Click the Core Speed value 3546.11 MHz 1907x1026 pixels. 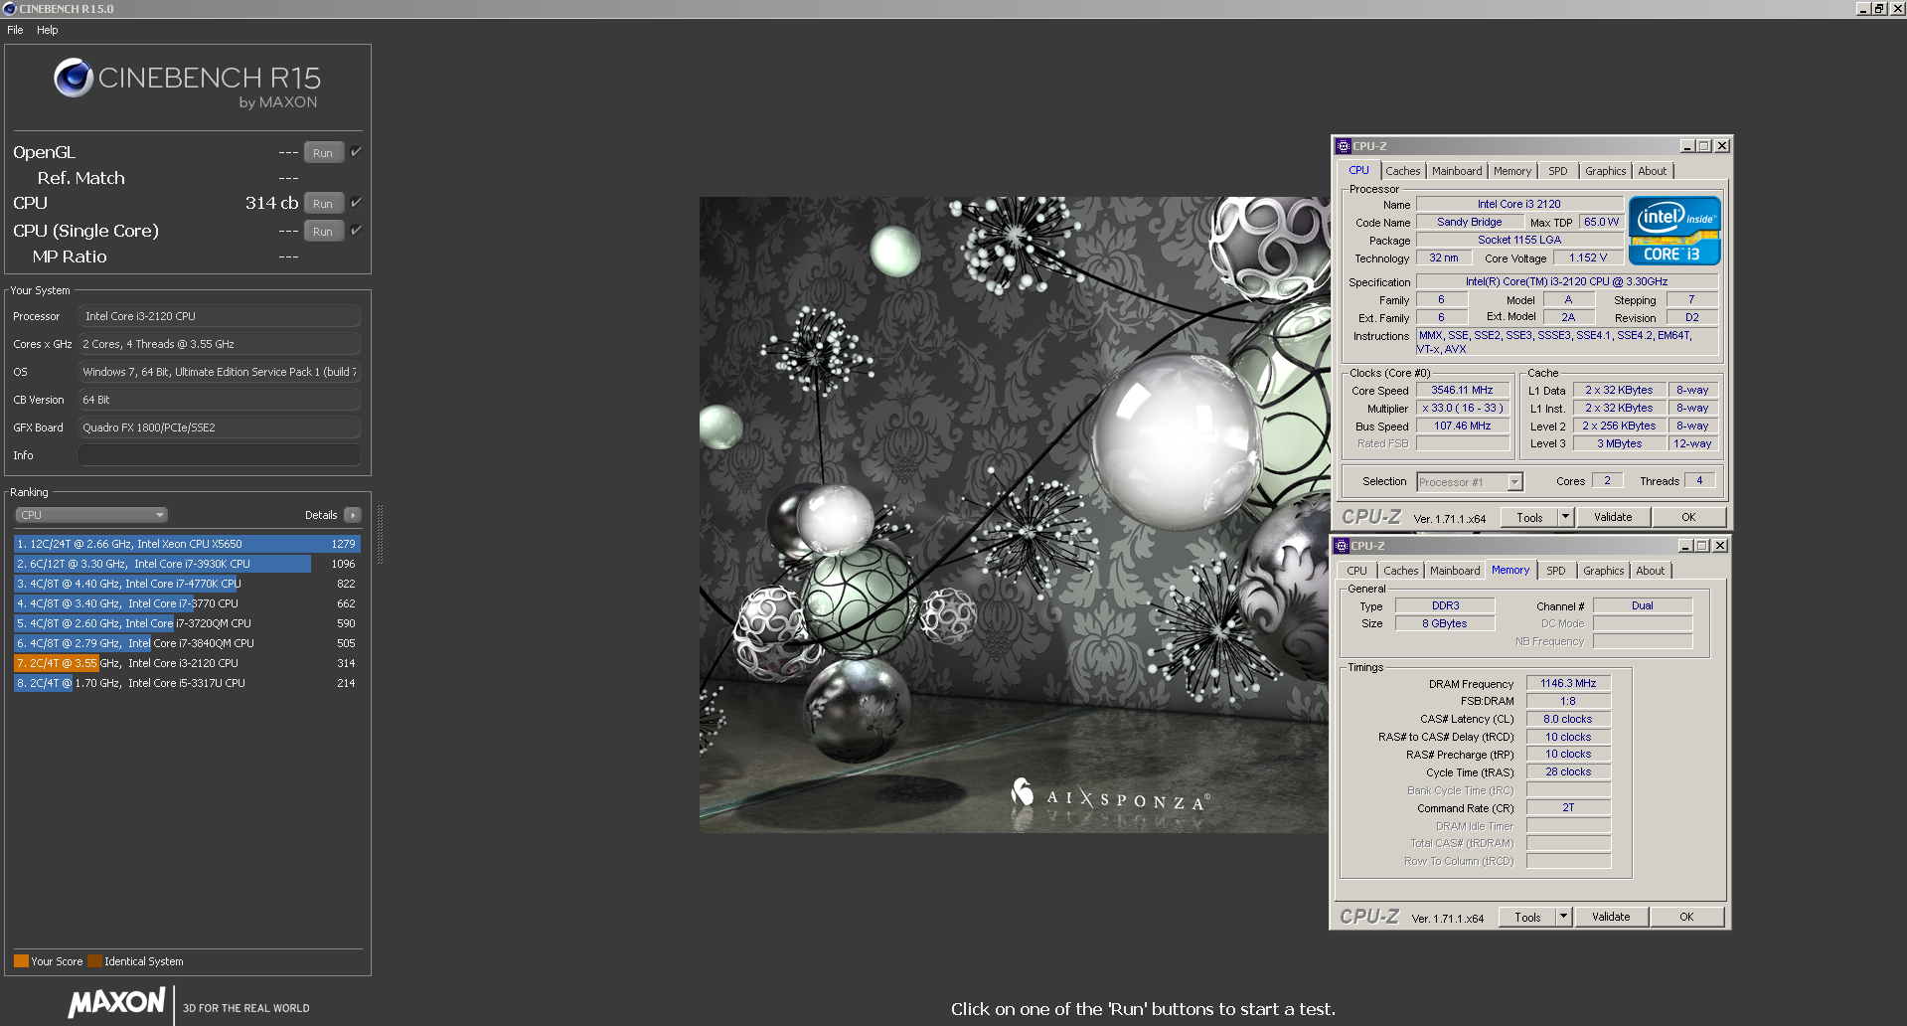tap(1462, 391)
